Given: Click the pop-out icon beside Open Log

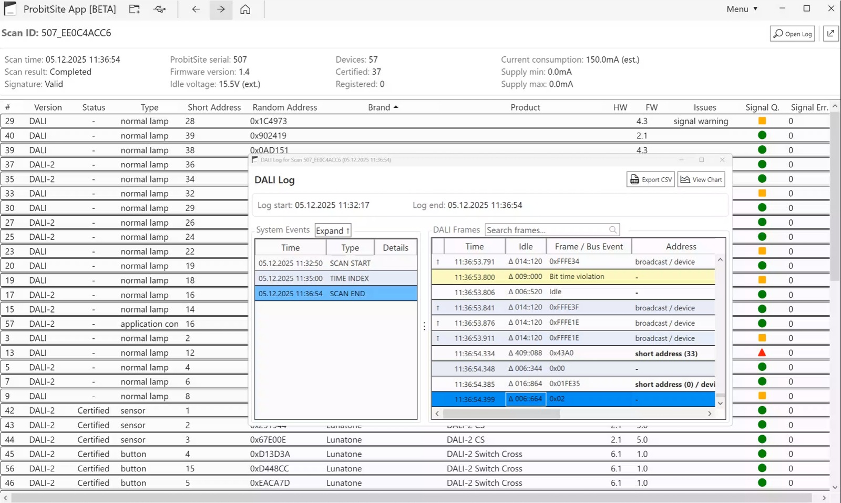Looking at the screenshot, I should [x=830, y=33].
